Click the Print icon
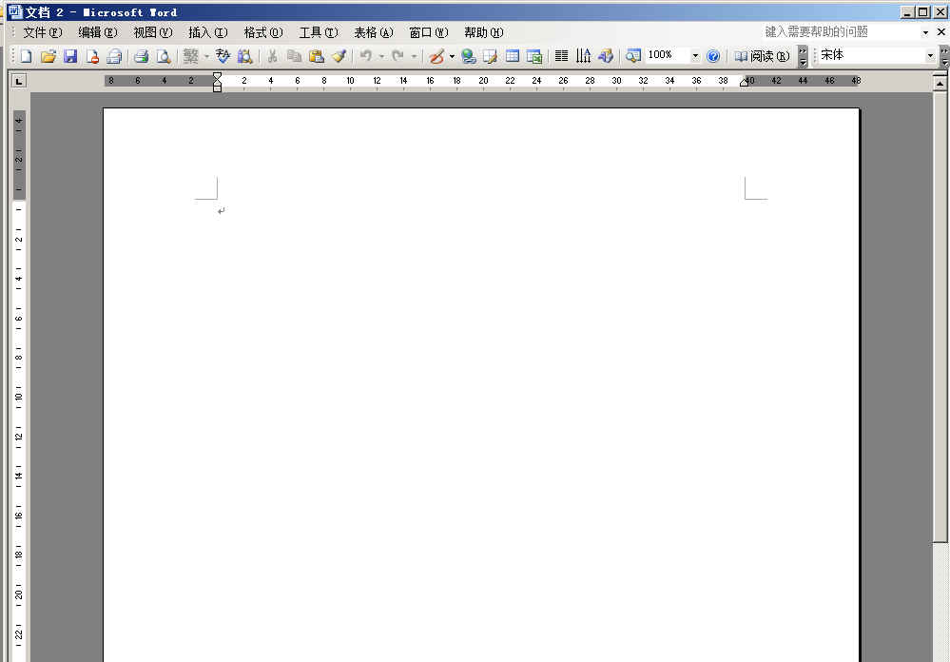Image resolution: width=950 pixels, height=662 pixels. (x=141, y=56)
